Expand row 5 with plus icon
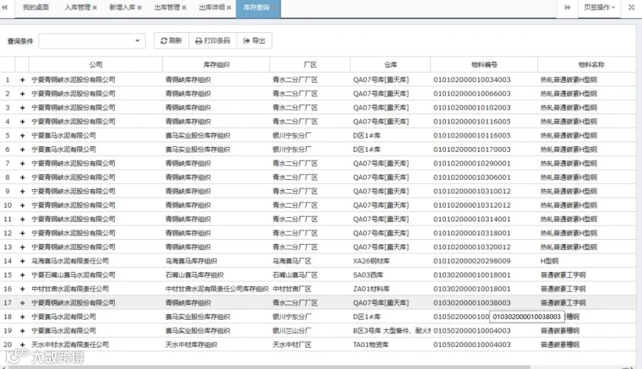The width and height of the screenshot is (642, 369). [22, 136]
